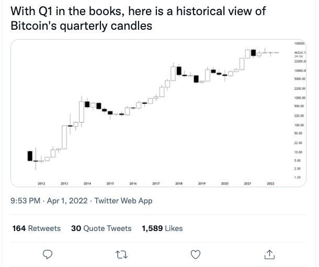Click the tweet text about Q1 in the books
The image size is (319, 267).
tap(138, 18)
